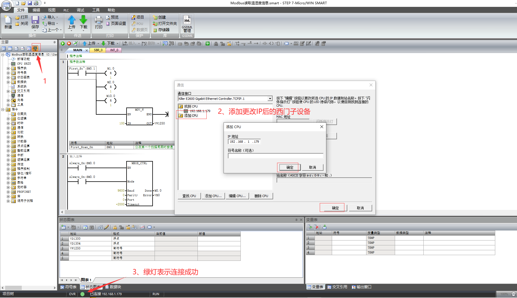Switch to the INT_0 tab
Screen dimensions: 517x298
pyautogui.click(x=114, y=50)
